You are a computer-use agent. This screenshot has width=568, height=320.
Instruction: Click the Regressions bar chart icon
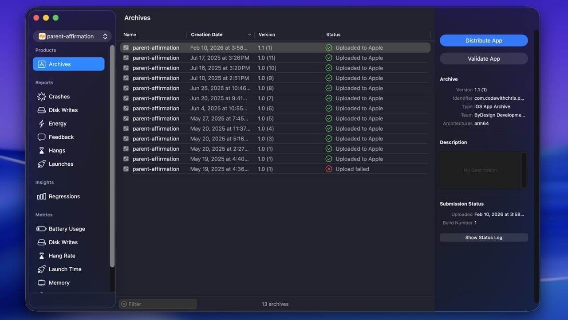pyautogui.click(x=41, y=196)
